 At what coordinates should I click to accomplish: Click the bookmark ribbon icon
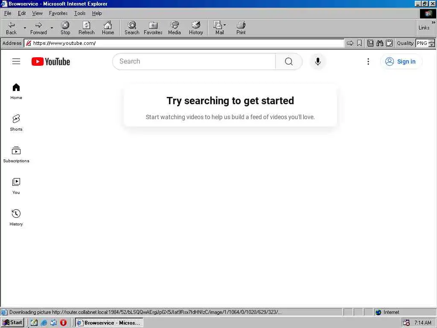click(359, 43)
